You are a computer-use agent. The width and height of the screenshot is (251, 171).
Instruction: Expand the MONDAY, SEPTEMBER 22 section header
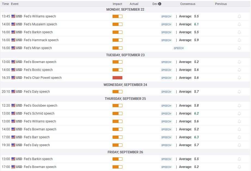(125, 9)
